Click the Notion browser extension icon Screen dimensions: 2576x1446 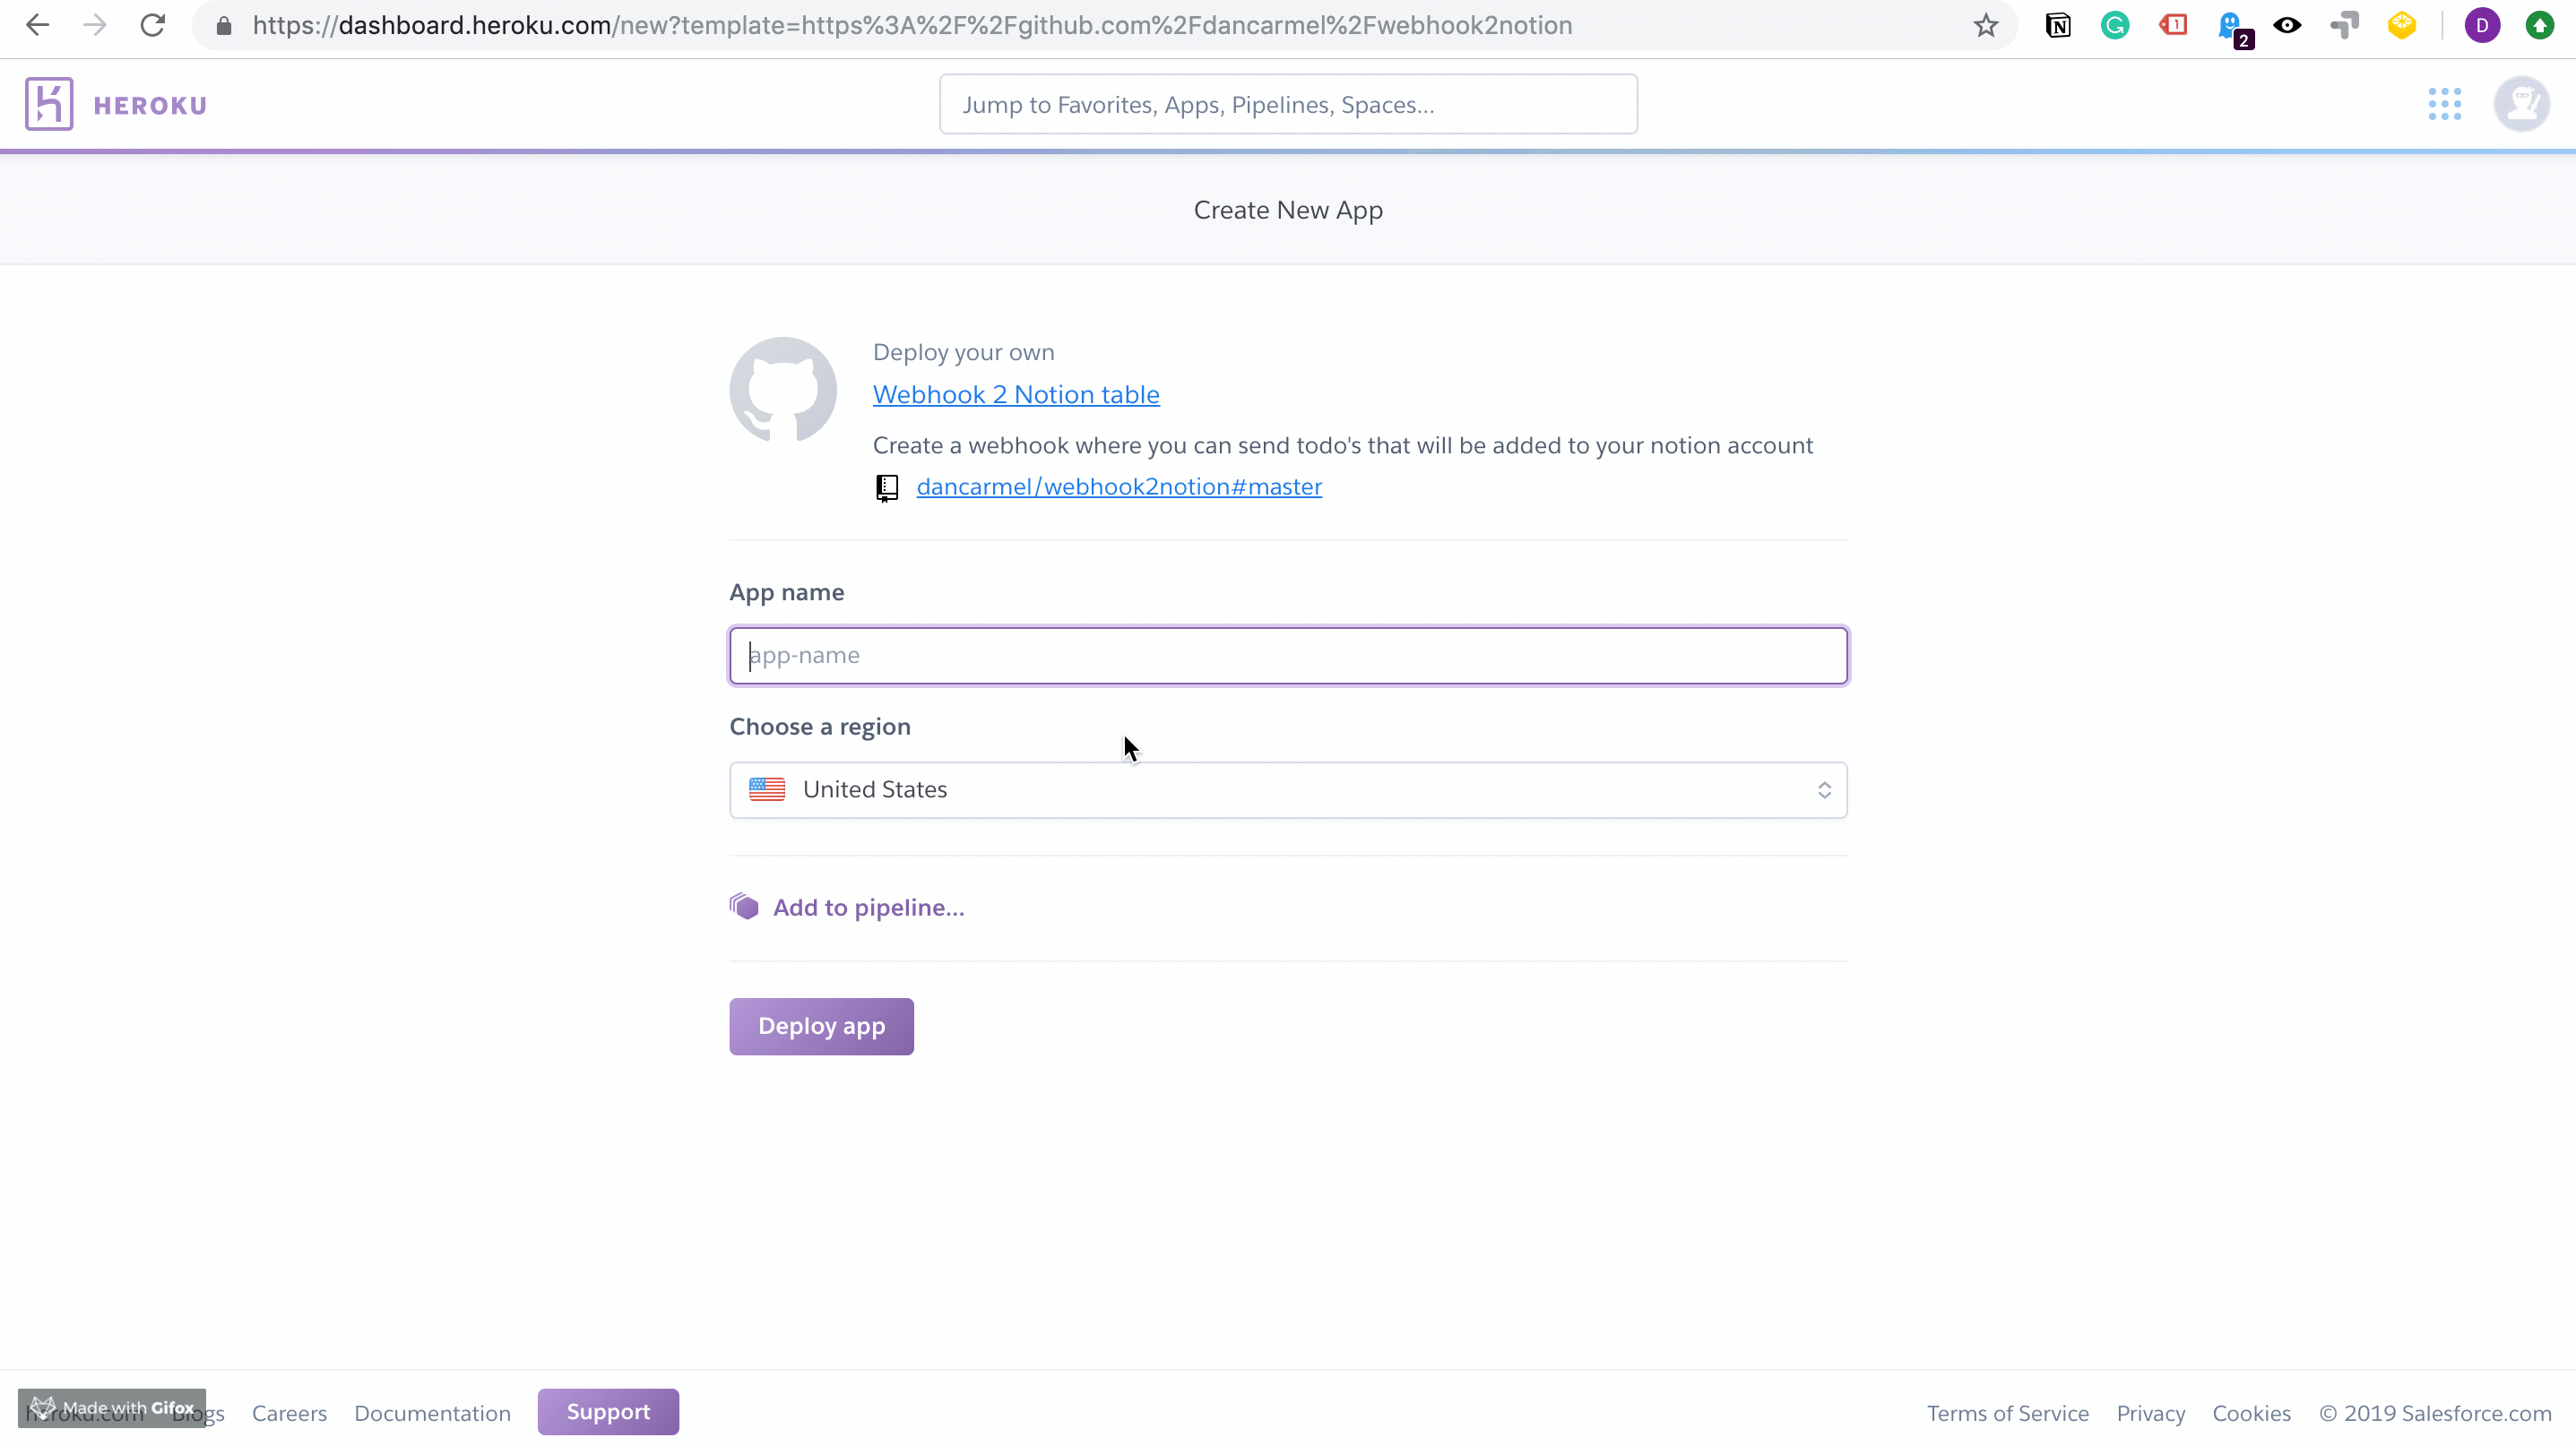[x=2058, y=26]
